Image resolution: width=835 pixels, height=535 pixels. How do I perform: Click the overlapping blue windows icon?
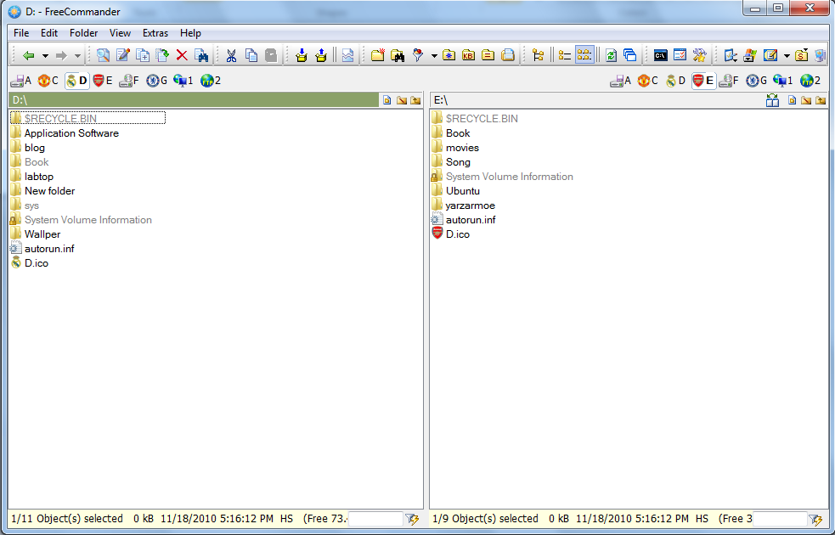tap(630, 55)
